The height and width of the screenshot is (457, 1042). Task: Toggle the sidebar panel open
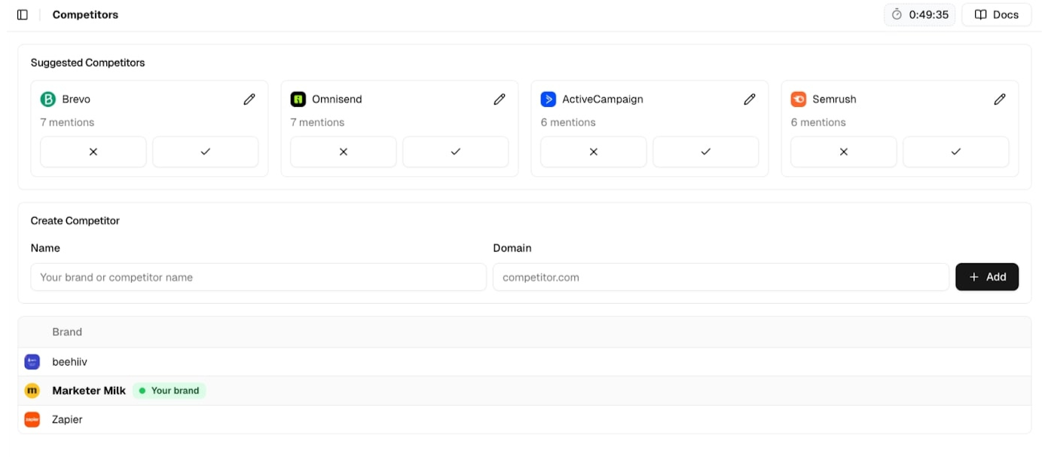(22, 14)
